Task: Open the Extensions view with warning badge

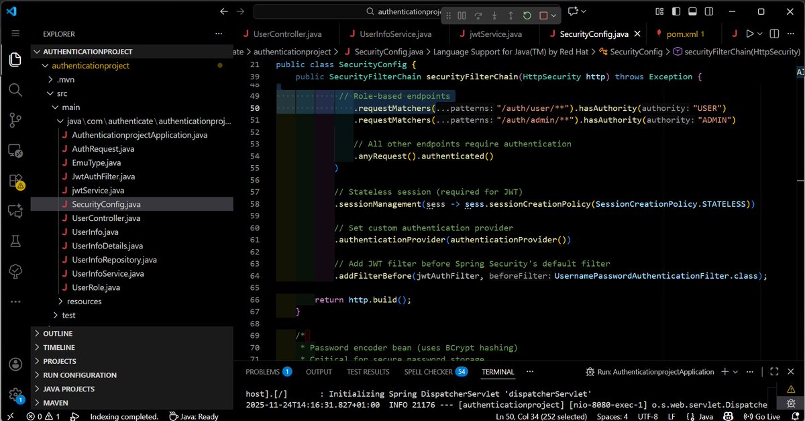Action: 15,181
